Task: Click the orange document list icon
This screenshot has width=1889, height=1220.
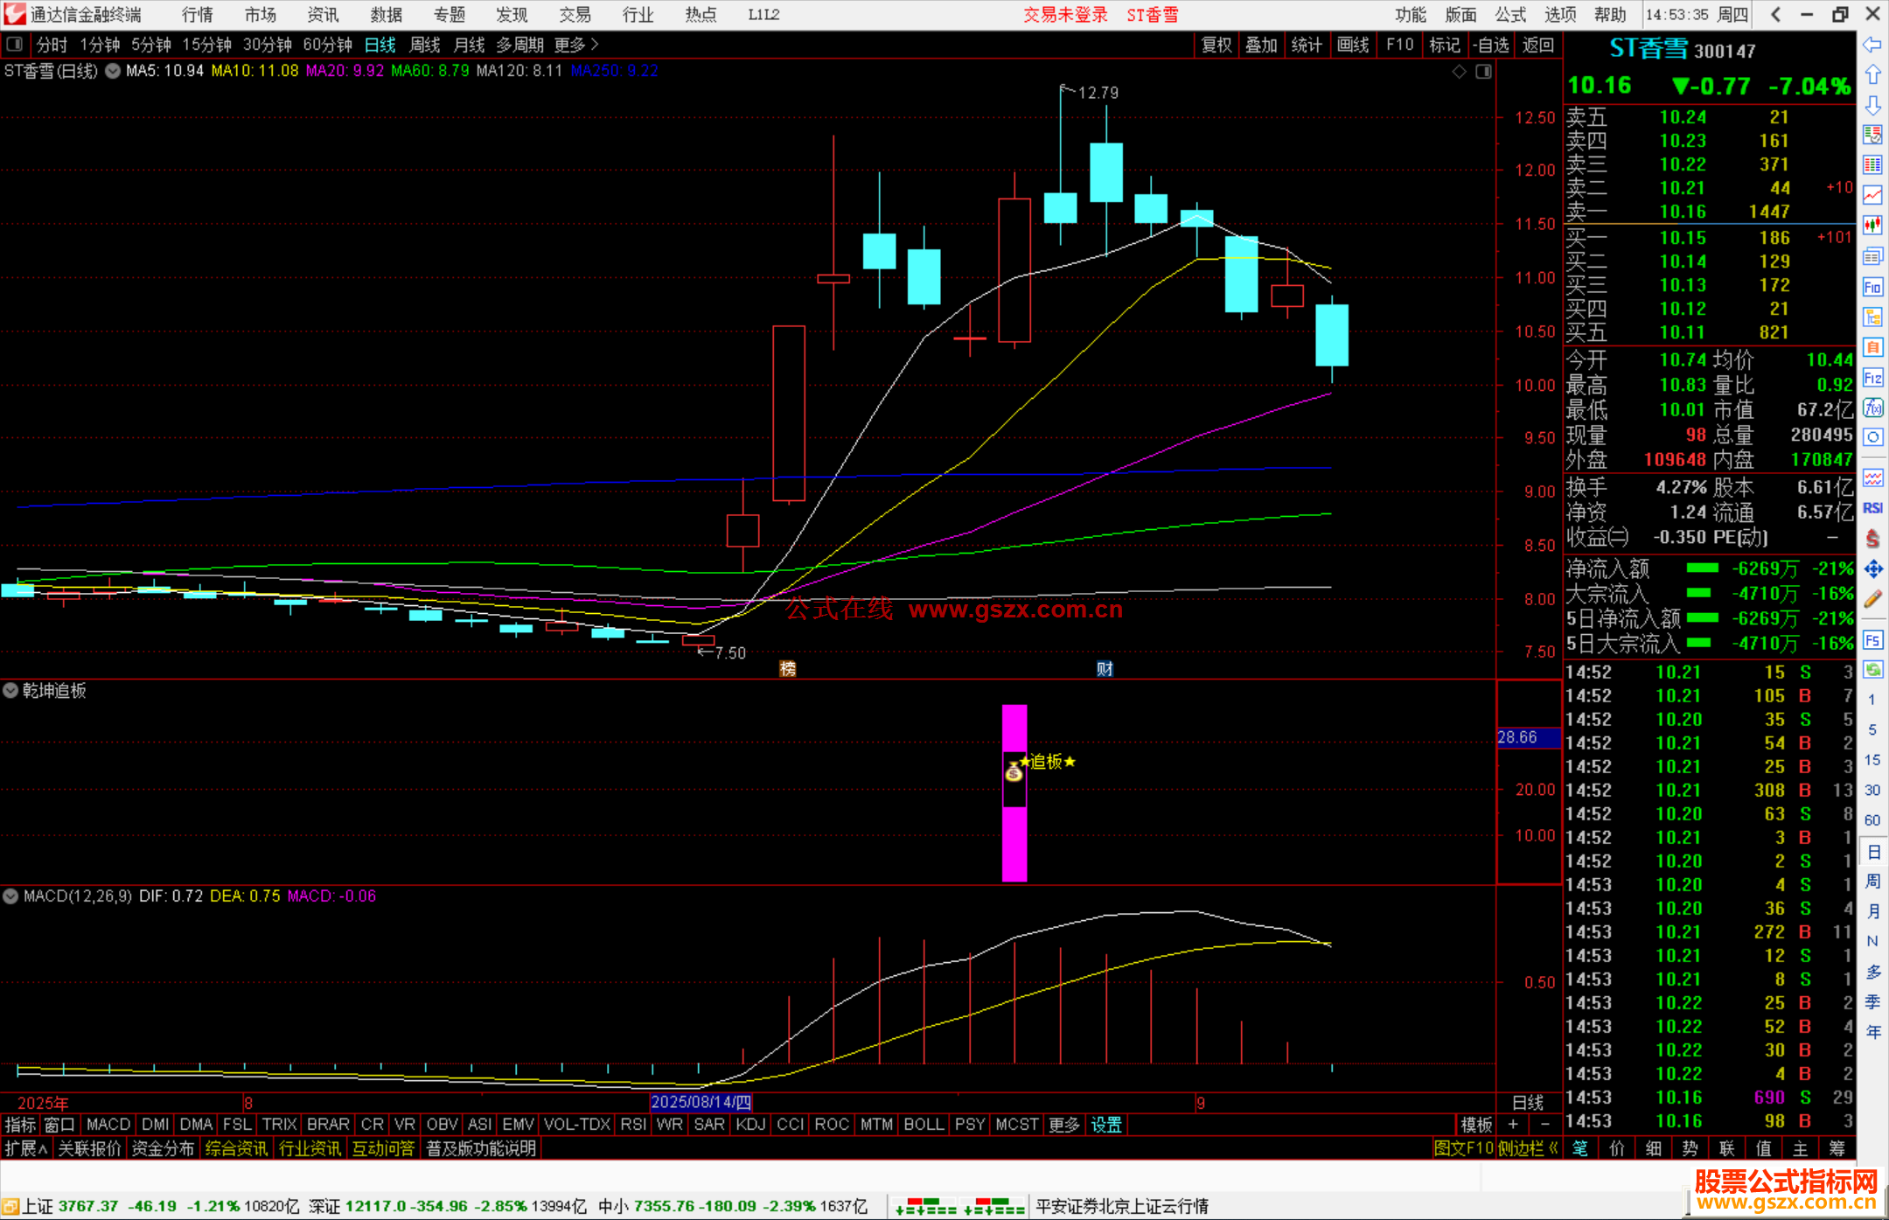Action: [1872, 347]
